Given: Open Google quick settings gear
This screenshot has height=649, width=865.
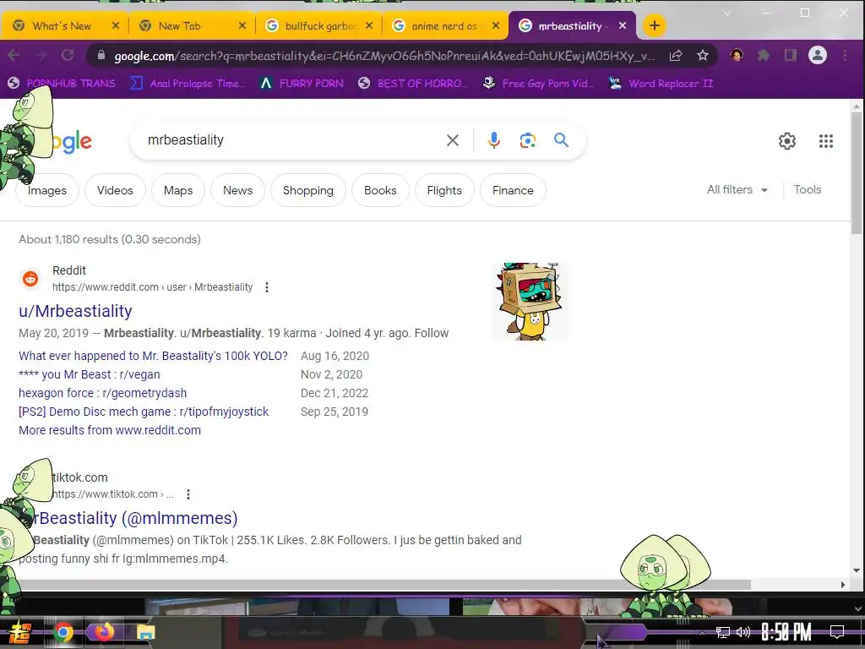Looking at the screenshot, I should coord(786,141).
